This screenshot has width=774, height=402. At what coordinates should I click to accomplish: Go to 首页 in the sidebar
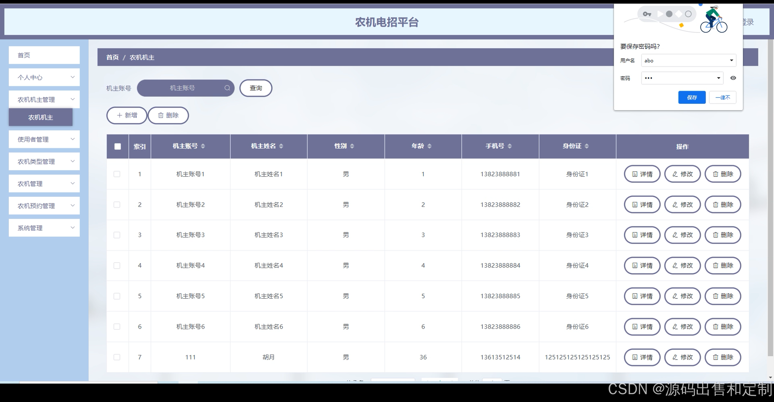(x=44, y=55)
